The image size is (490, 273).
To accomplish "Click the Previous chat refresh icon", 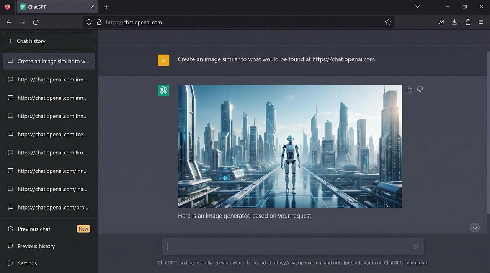I will tap(10, 229).
